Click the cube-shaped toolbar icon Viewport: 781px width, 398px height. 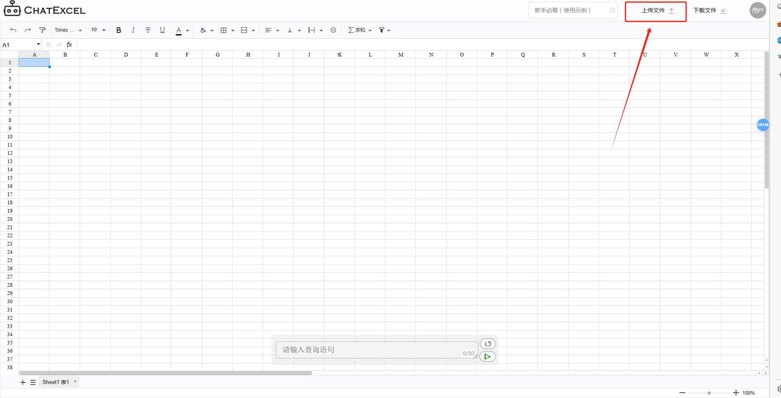(x=333, y=30)
